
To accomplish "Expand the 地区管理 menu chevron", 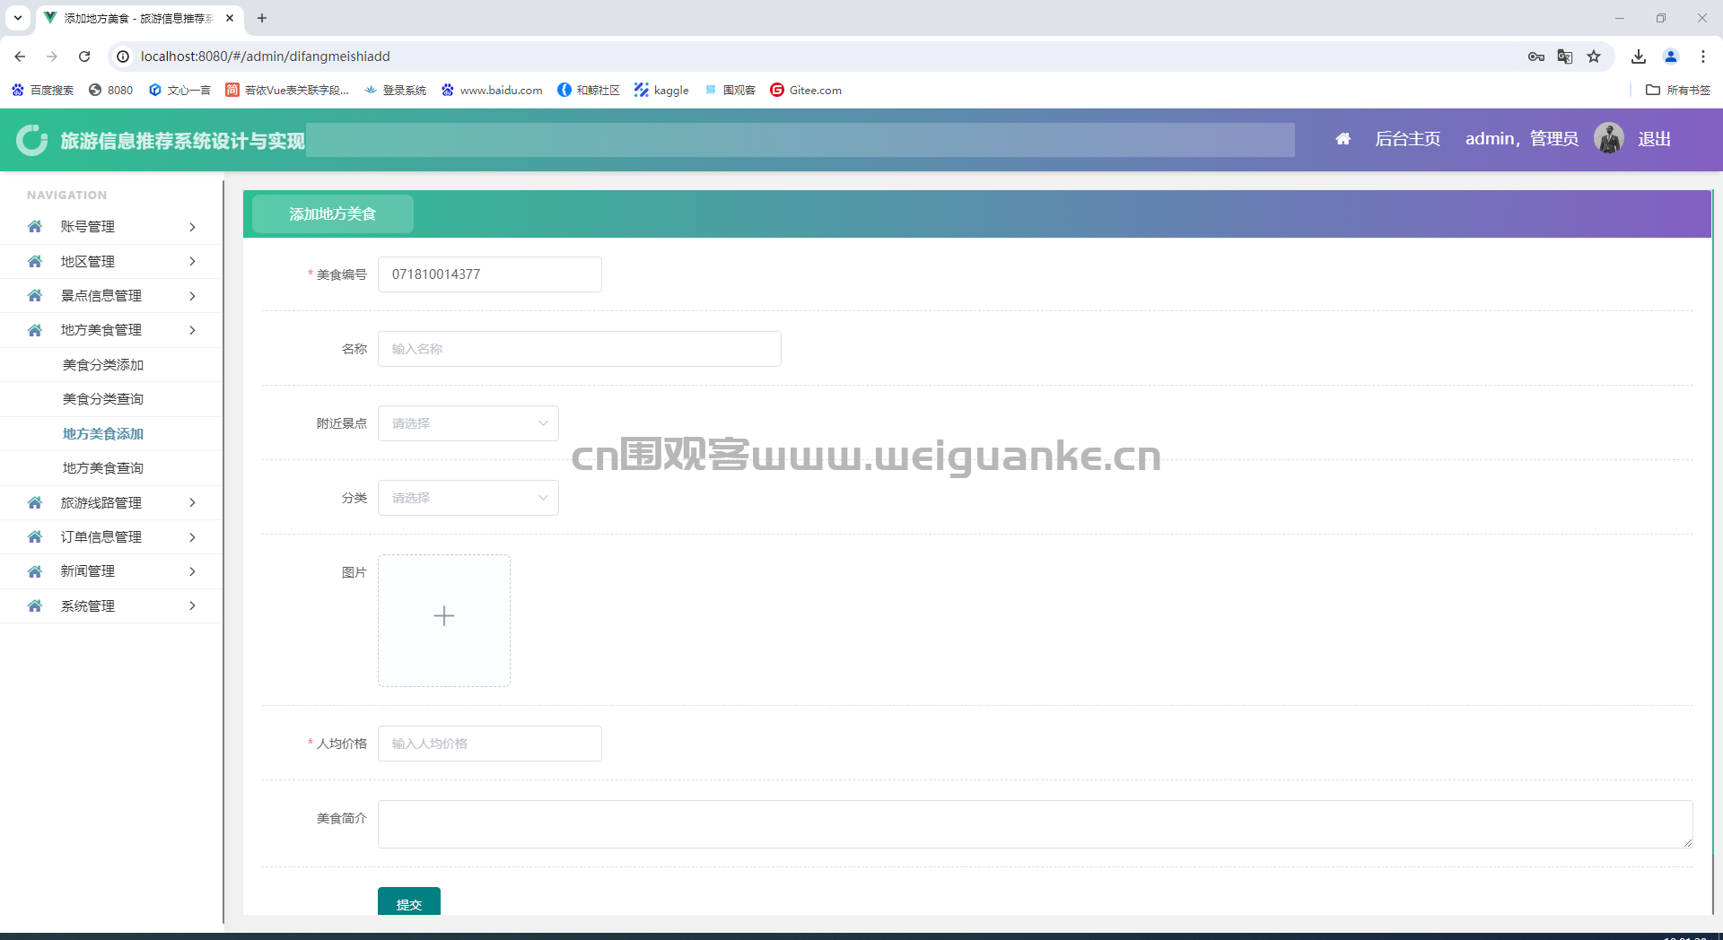I will pyautogui.click(x=192, y=261).
